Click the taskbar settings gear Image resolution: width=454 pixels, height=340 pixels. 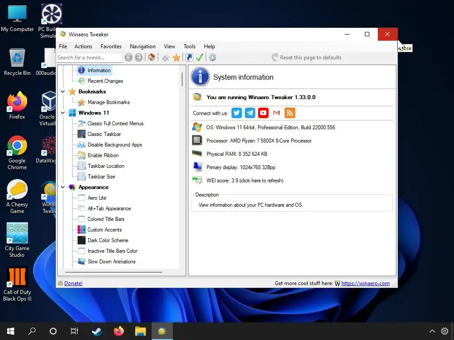445,331
